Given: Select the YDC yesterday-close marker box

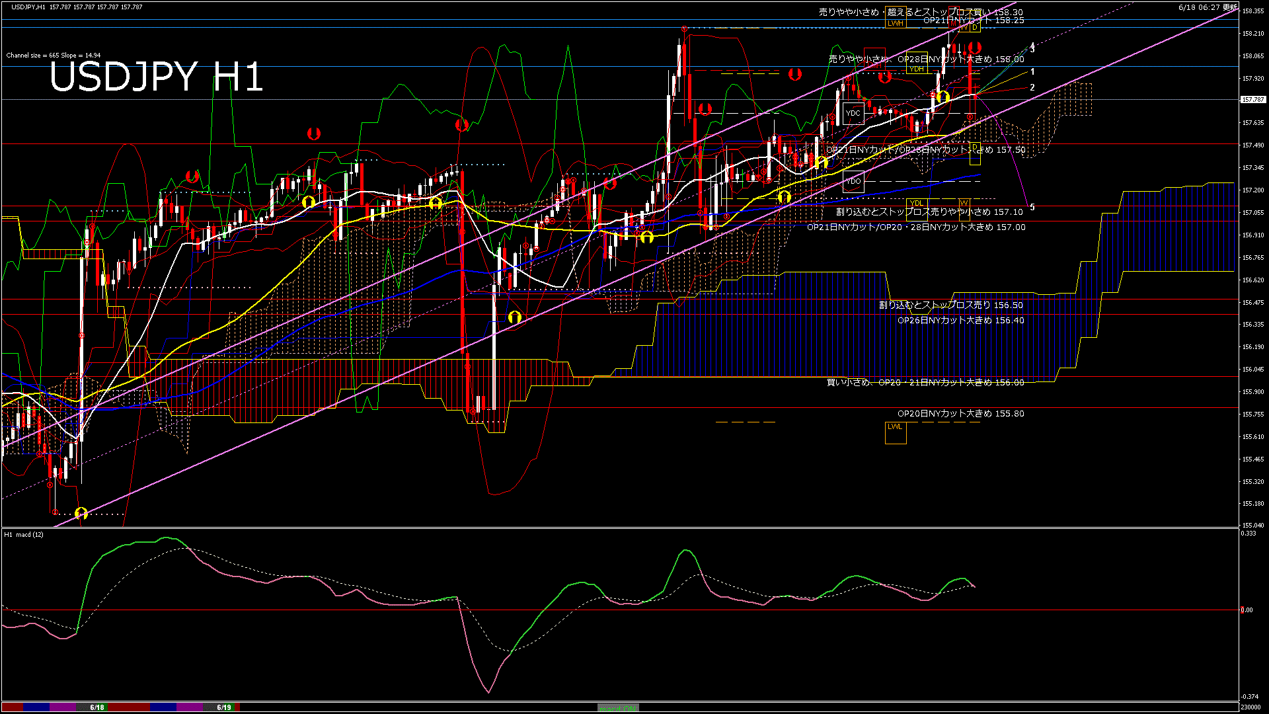Looking at the screenshot, I should click(x=853, y=114).
